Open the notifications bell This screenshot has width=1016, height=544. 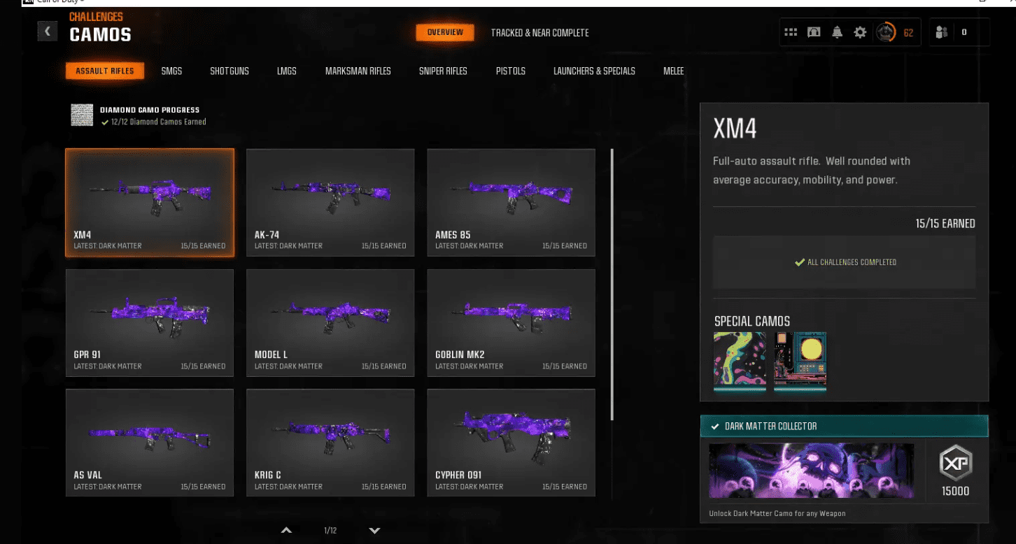click(837, 32)
